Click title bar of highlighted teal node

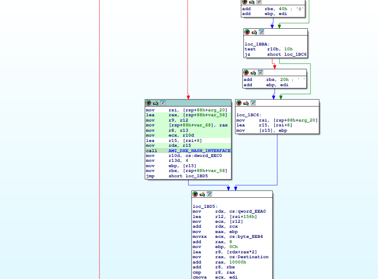coord(199,103)
